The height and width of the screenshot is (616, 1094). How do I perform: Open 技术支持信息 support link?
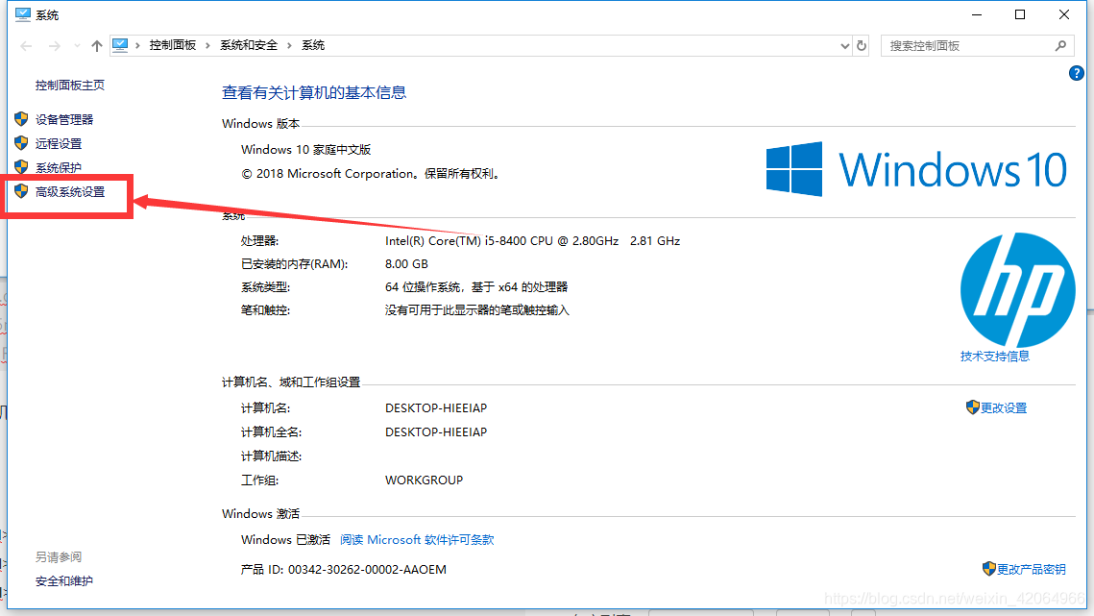[994, 357]
